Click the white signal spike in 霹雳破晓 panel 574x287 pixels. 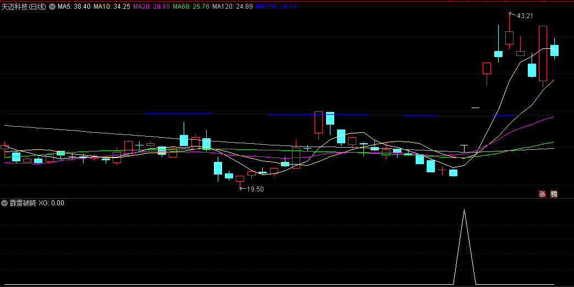click(464, 247)
